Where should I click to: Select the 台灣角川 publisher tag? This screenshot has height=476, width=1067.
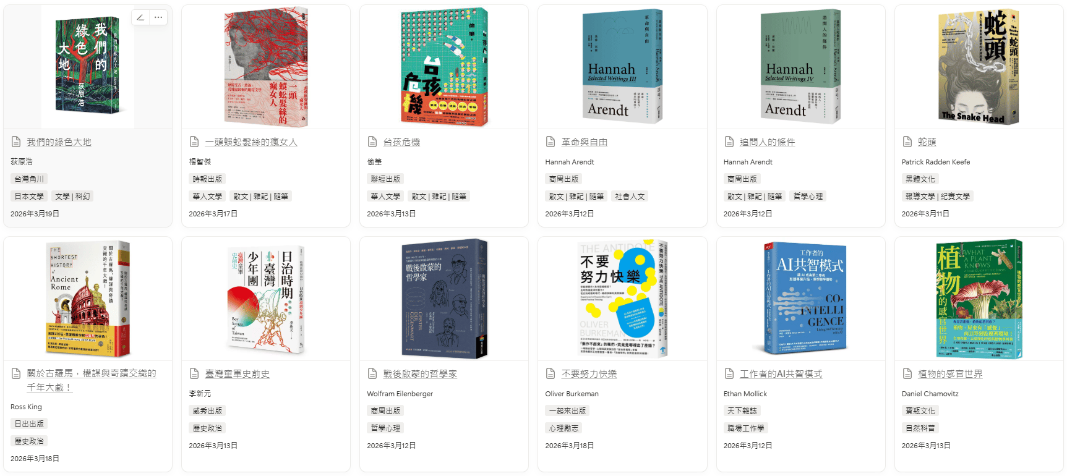[x=29, y=179]
